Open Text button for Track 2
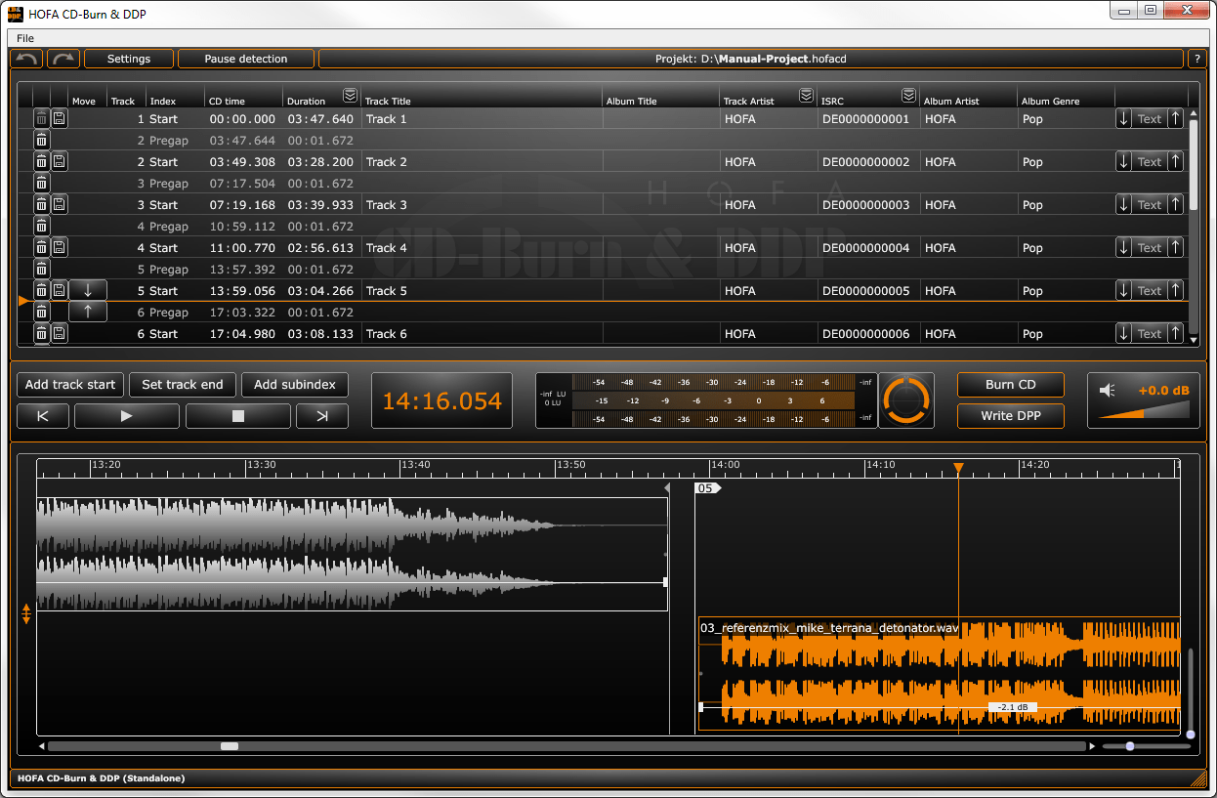Screen dimensions: 1217x798 (x=1150, y=162)
